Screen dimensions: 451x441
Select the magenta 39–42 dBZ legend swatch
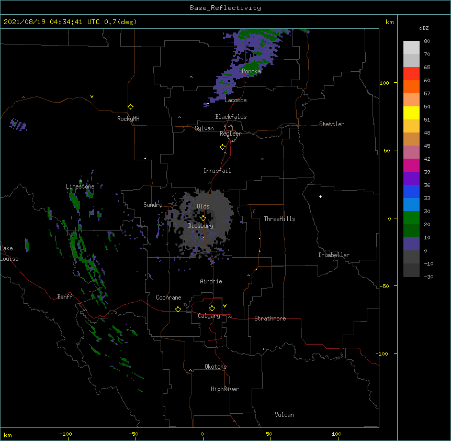tap(411, 165)
